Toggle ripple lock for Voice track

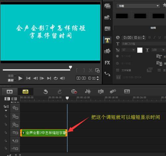[x=6, y=141]
